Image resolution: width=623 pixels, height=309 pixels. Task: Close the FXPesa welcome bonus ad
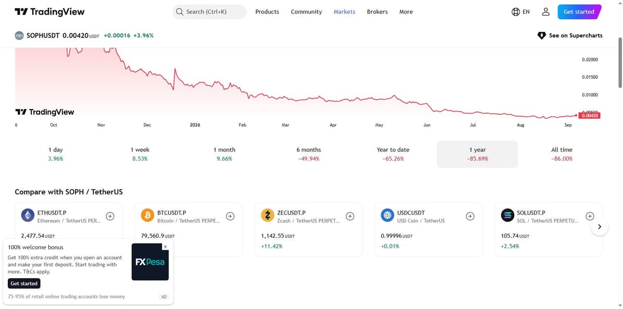[x=165, y=247]
